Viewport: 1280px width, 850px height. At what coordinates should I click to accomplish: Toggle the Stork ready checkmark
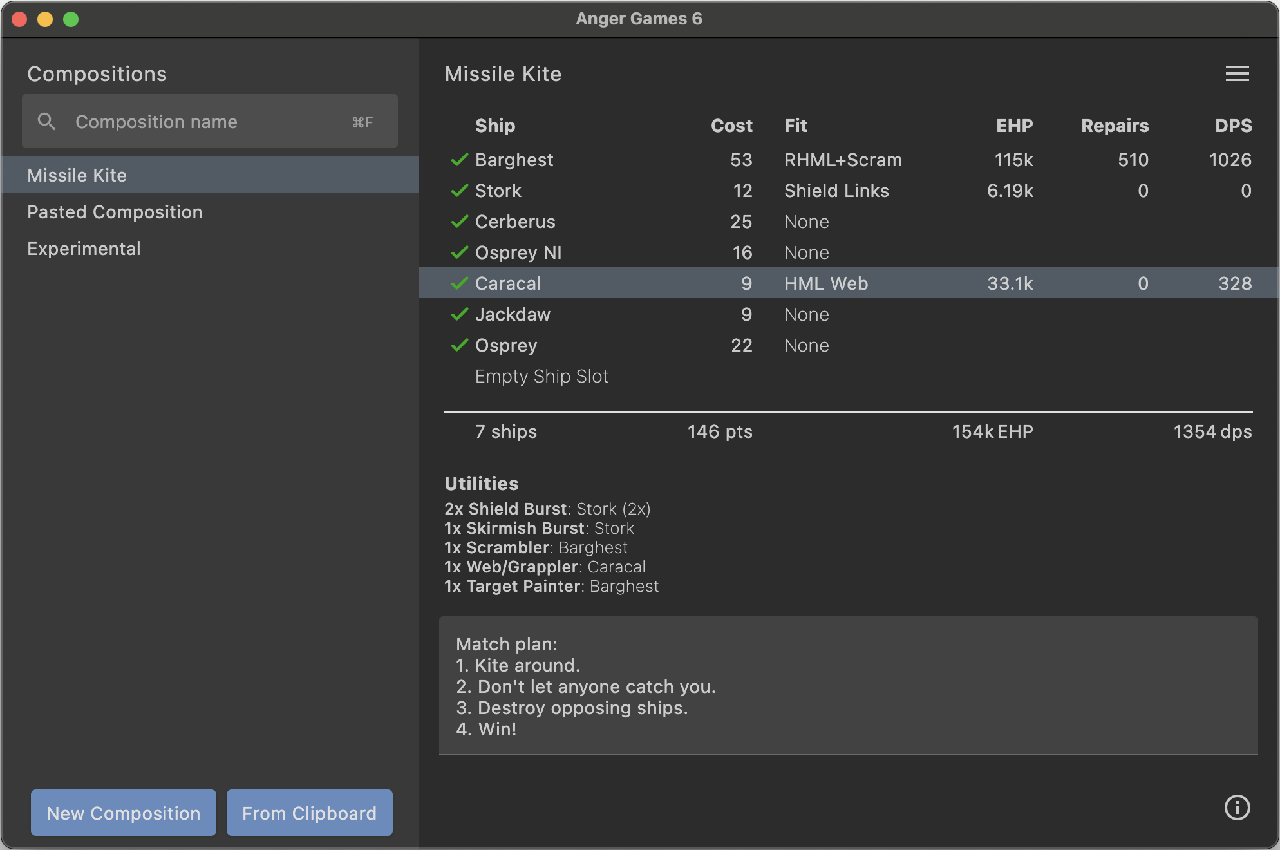pyautogui.click(x=459, y=191)
